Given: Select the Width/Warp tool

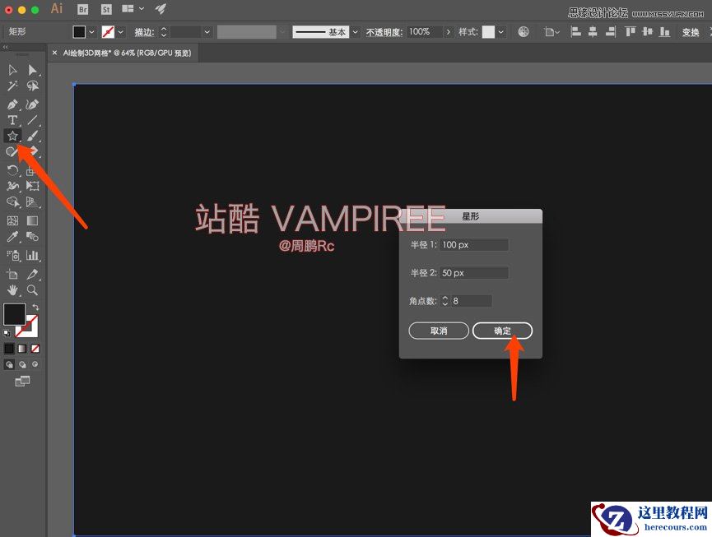Looking at the screenshot, I should click(x=12, y=186).
